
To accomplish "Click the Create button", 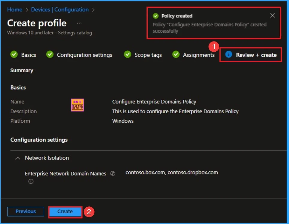I will (x=65, y=211).
